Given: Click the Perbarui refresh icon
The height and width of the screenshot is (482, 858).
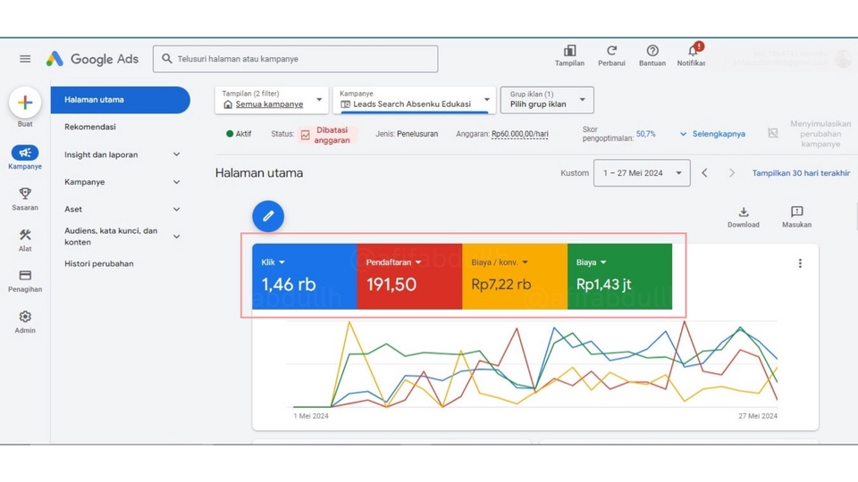Looking at the screenshot, I should [x=611, y=52].
